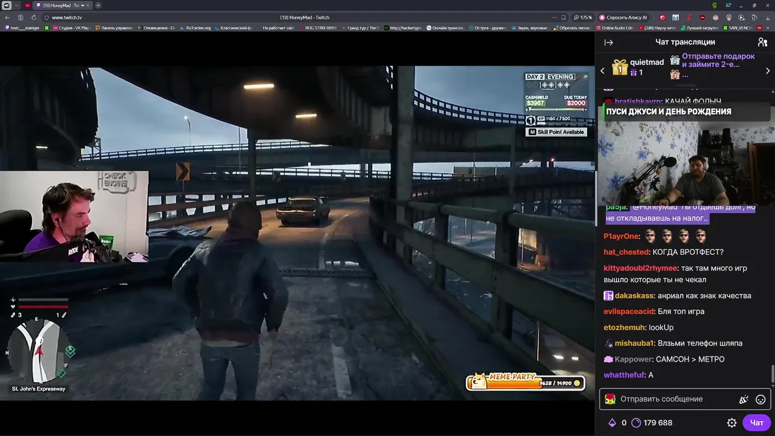Viewport: 775px width, 436px height.
Task: Open the red circular extension icon
Action: [662, 18]
